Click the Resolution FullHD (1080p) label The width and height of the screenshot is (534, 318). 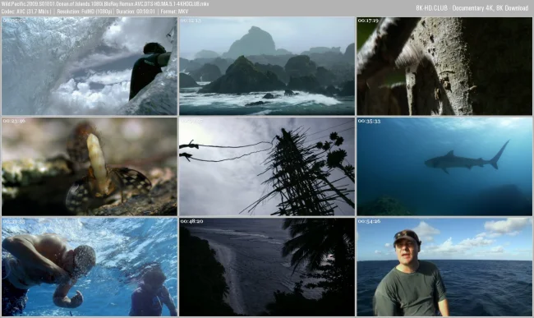pos(84,12)
